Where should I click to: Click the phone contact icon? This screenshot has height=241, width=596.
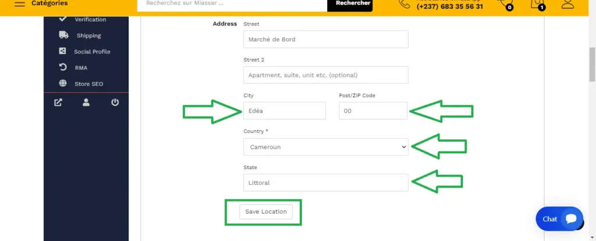point(404,3)
